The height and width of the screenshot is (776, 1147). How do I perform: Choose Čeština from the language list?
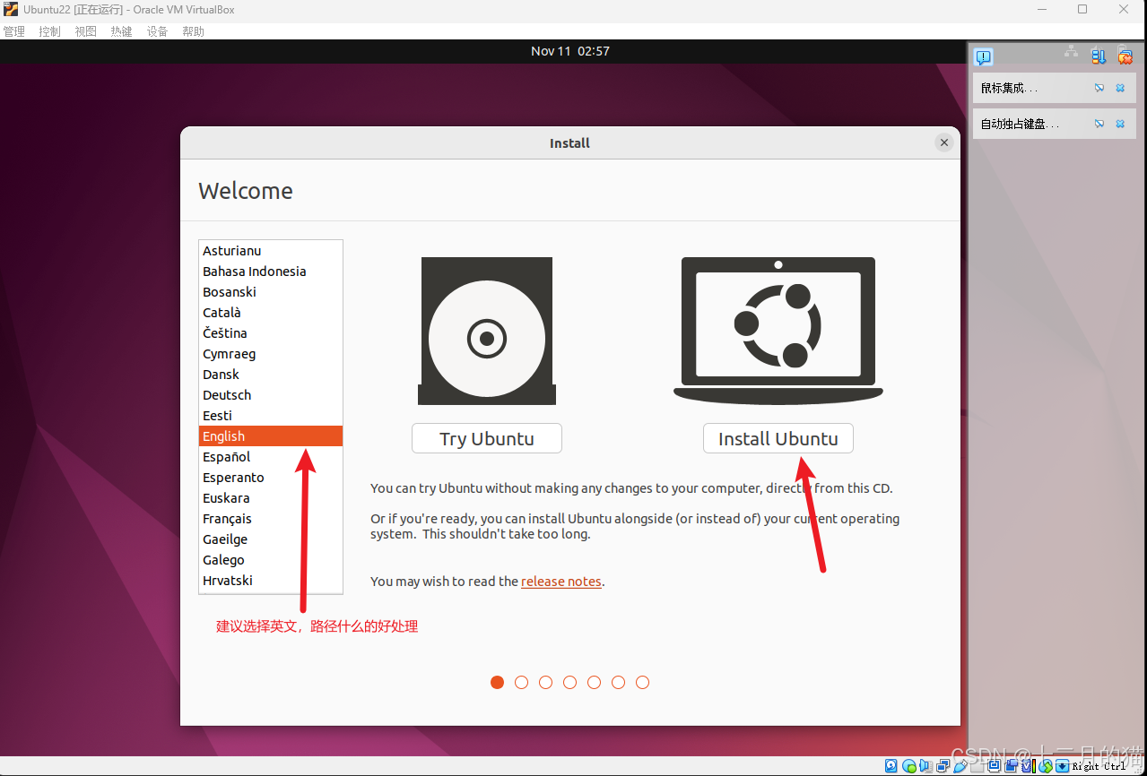(271, 333)
